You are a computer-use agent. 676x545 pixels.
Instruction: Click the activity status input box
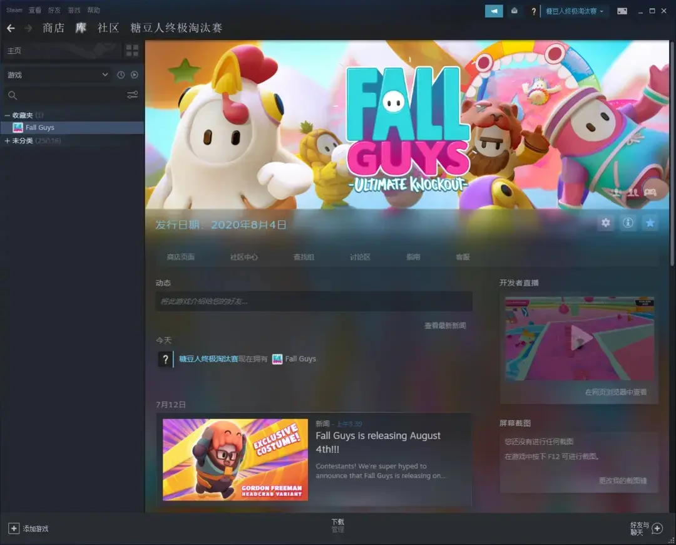click(314, 301)
